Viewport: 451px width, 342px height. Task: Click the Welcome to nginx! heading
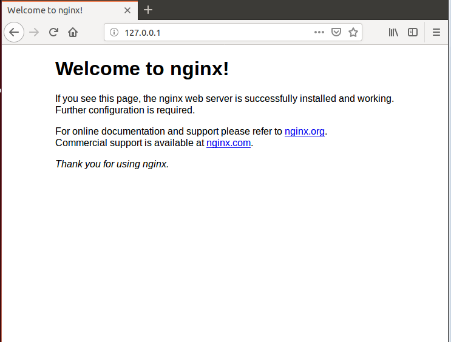pos(142,69)
